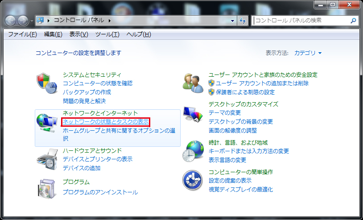Click デバイスとプリンターの表示 link
Screen dimensions: 363x220
[x=98, y=159]
